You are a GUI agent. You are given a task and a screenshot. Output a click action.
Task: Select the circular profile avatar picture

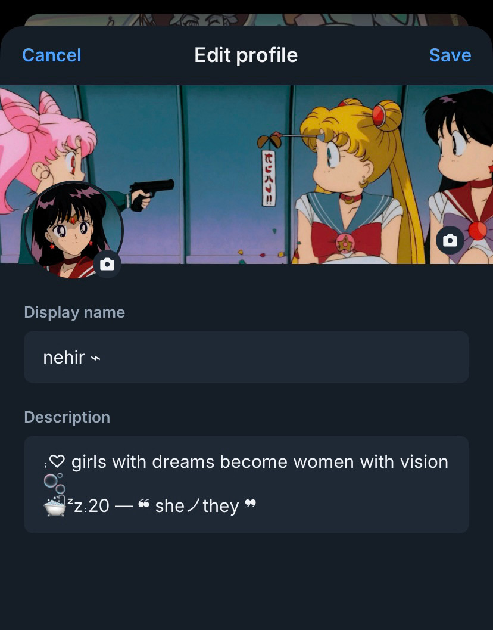pos(73,230)
